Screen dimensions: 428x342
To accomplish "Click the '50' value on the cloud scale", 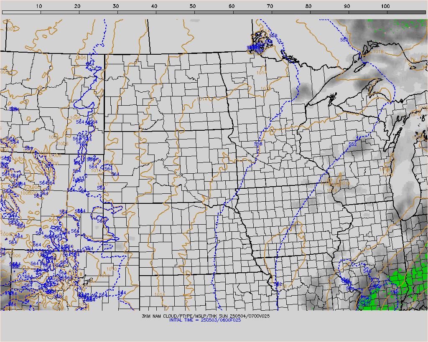I will coord(193,6).
